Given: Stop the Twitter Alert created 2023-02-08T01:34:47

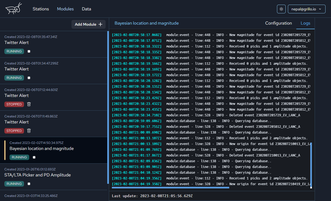Looking at the screenshot, I should (29, 78).
